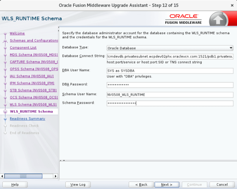This screenshot has height=189, width=237.
Task: Jump to MDS Schema [NV0508_MDS] step
Action: pyautogui.click(x=34, y=55)
